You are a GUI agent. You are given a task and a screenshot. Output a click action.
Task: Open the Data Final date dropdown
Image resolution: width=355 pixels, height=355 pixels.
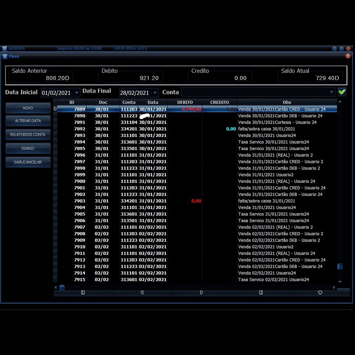pyautogui.click(x=155, y=93)
